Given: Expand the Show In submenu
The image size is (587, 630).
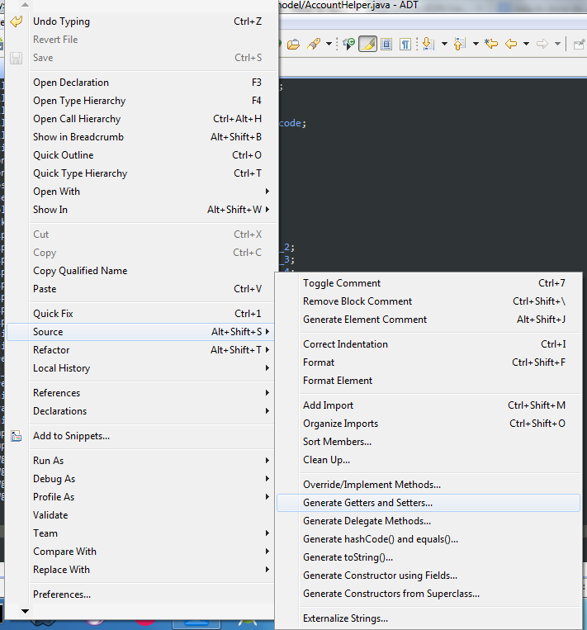Looking at the screenshot, I should [x=142, y=210].
